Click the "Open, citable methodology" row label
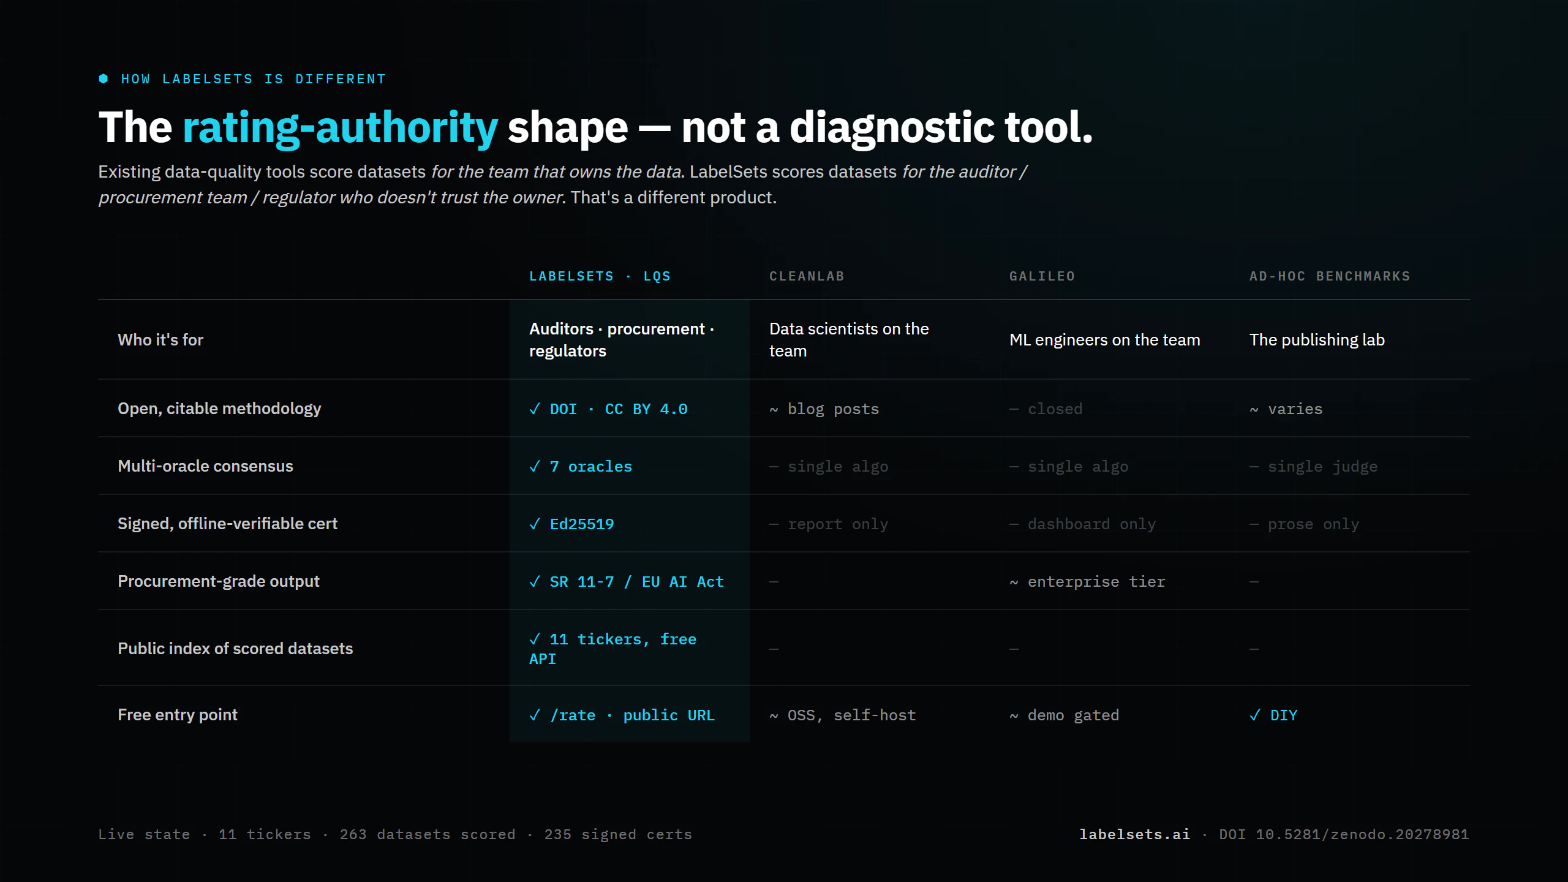Screen dimensions: 1568x882 click(219, 409)
